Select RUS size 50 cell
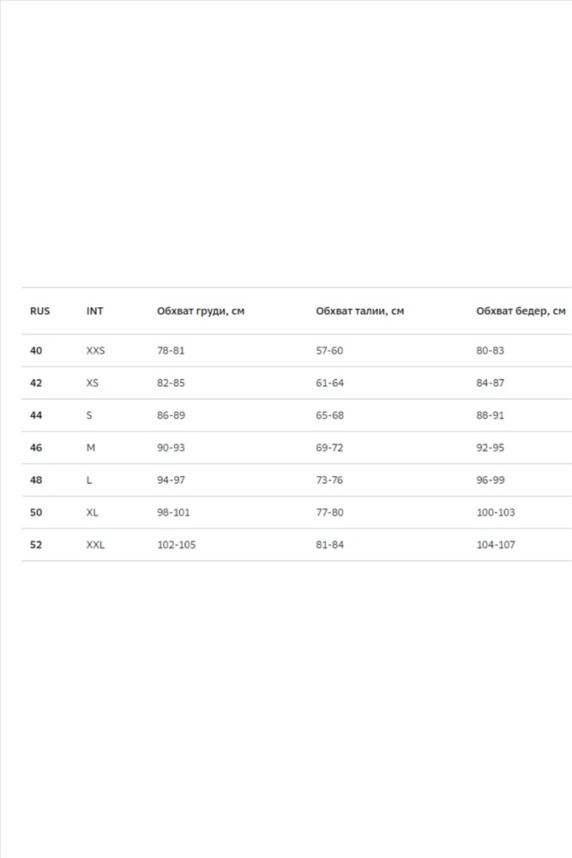Viewport: 572px width, 858px height. tap(36, 512)
